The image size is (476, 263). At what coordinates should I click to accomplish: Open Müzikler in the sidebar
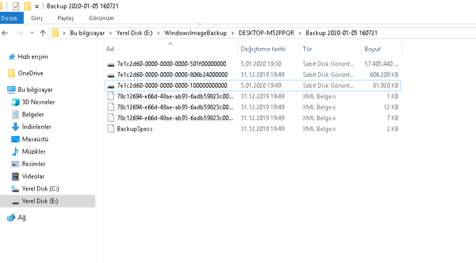[x=34, y=152]
